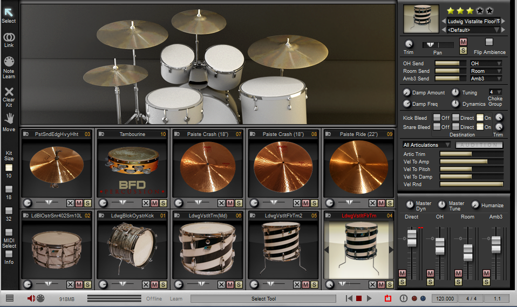The width and height of the screenshot is (517, 307).
Task: Stop playback with red square
Action: click(x=359, y=298)
